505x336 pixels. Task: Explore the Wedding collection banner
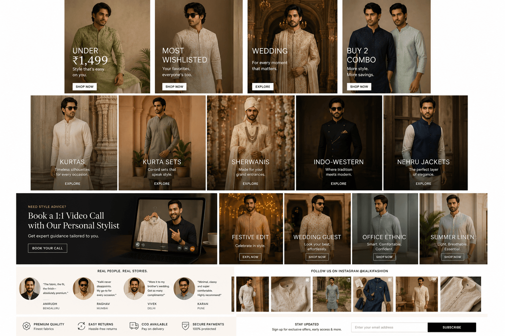click(x=263, y=87)
